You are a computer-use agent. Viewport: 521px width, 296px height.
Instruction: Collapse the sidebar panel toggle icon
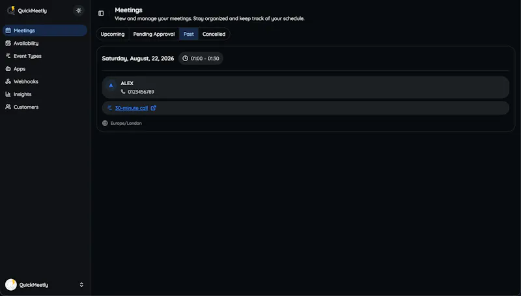pyautogui.click(x=101, y=13)
